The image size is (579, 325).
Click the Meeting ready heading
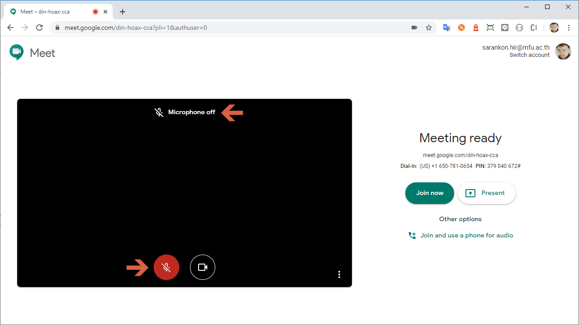460,138
